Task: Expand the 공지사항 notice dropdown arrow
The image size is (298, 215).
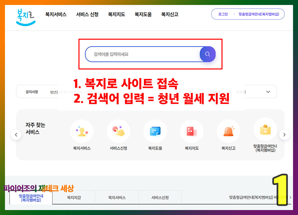Action: coord(268,92)
